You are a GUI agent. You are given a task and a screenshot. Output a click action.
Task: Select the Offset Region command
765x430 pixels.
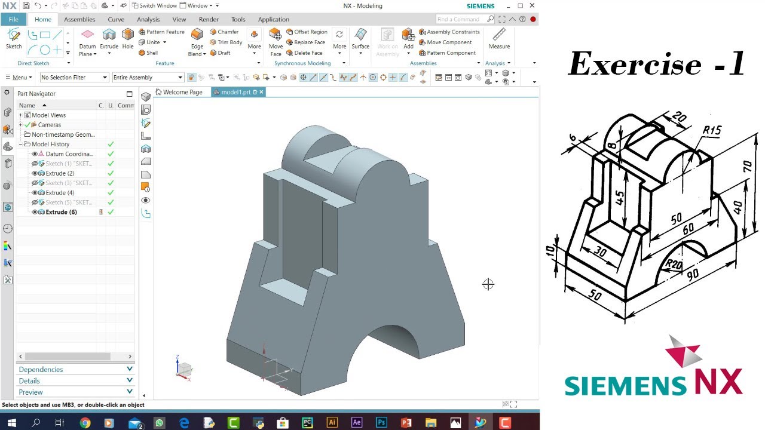coord(307,32)
